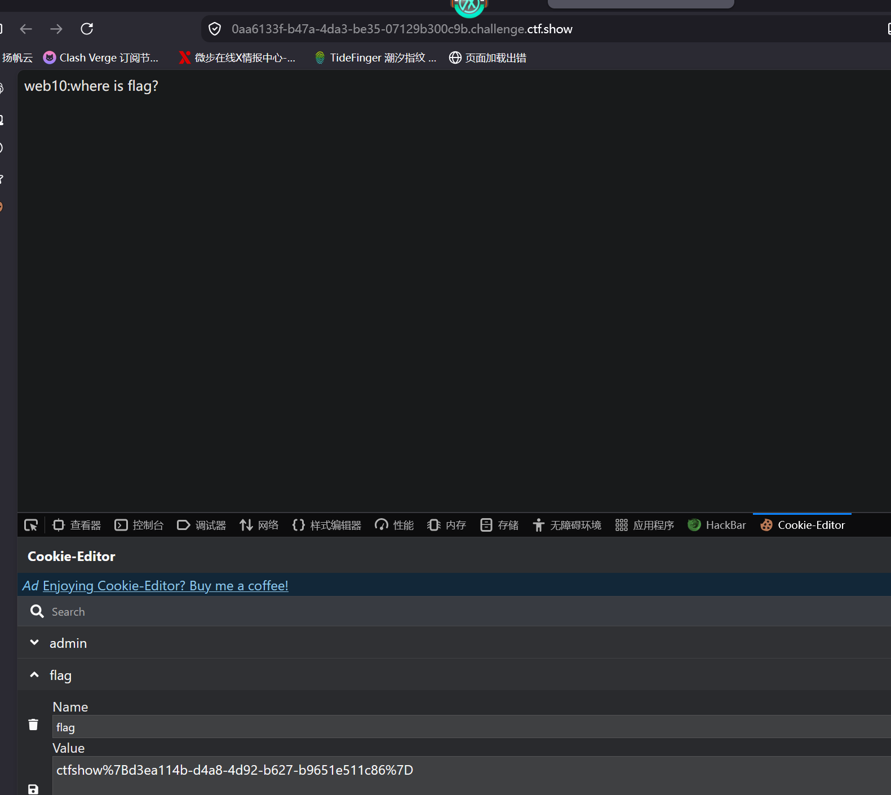Save the flag cookie with save icon
Viewport: 891px width, 795px height.
[33, 789]
